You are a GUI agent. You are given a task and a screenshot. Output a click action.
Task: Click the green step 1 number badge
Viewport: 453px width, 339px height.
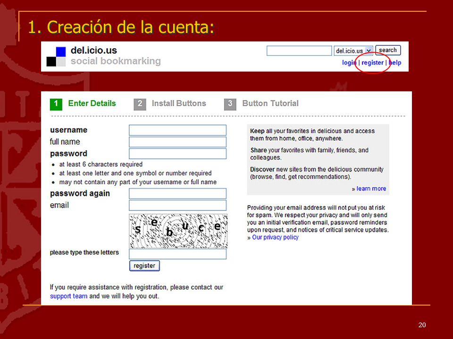(56, 105)
